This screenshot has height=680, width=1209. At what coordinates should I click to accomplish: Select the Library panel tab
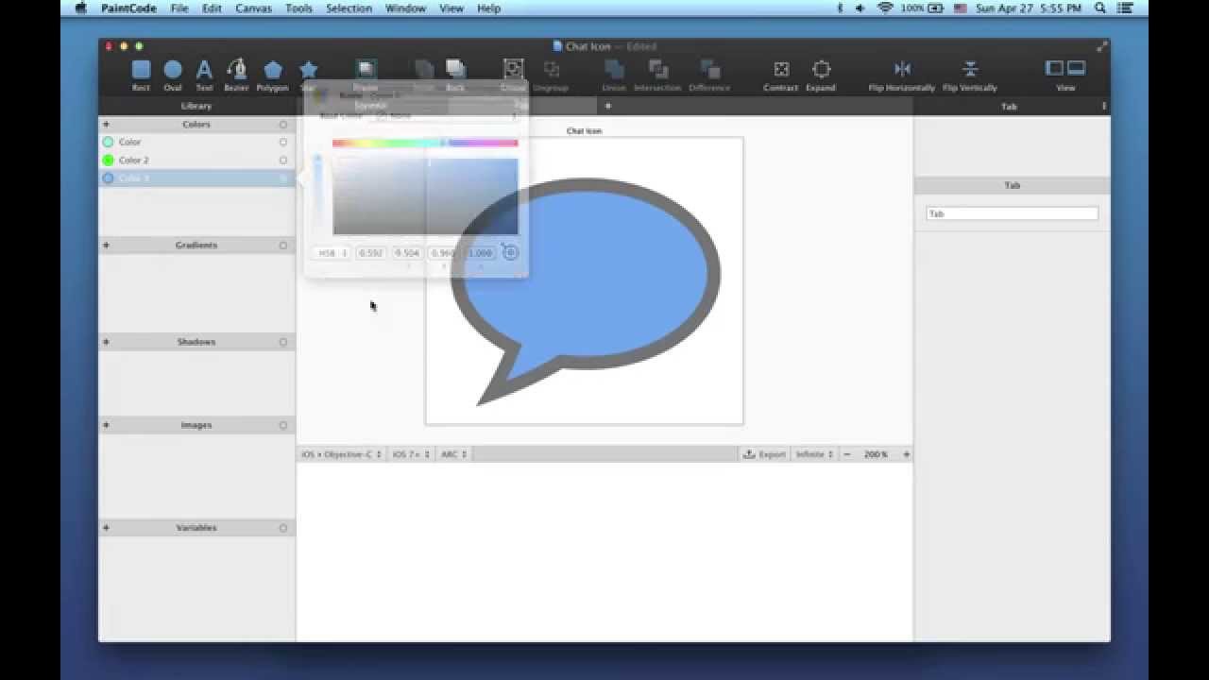196,106
